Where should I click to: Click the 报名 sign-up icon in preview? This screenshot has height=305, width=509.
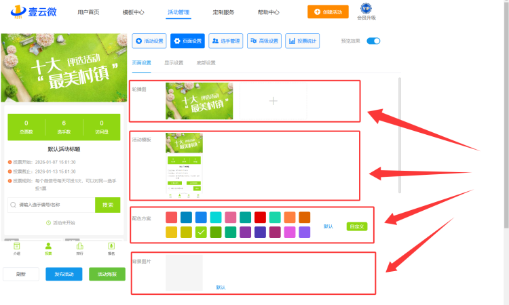[x=111, y=247]
